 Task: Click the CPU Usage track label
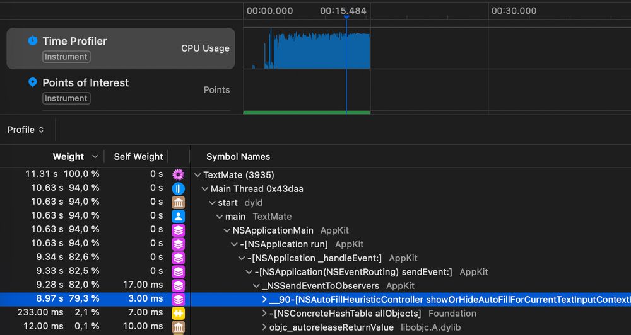coord(205,48)
